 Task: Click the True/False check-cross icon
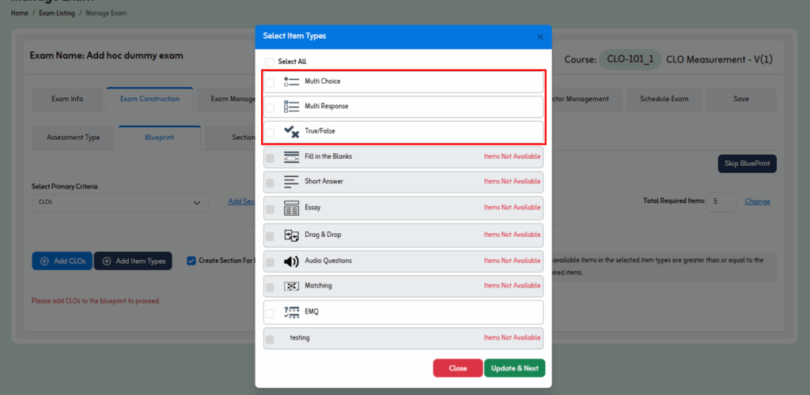click(291, 132)
